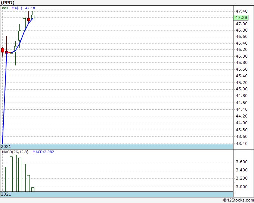Click the 43.80 price axis label

point(241,130)
